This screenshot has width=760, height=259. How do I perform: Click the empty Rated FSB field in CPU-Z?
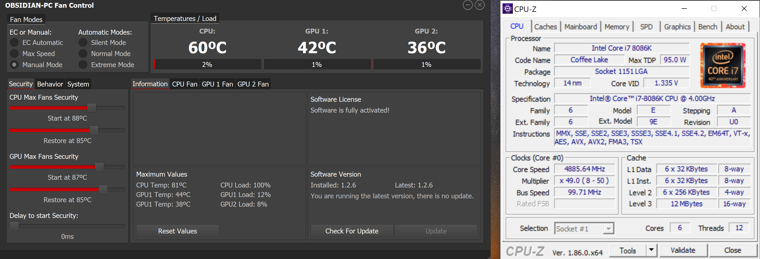(x=584, y=203)
